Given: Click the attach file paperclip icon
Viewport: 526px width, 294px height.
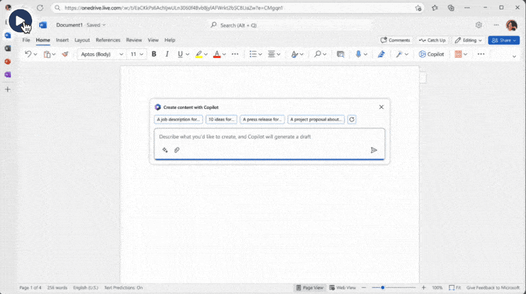Looking at the screenshot, I should pos(177,150).
